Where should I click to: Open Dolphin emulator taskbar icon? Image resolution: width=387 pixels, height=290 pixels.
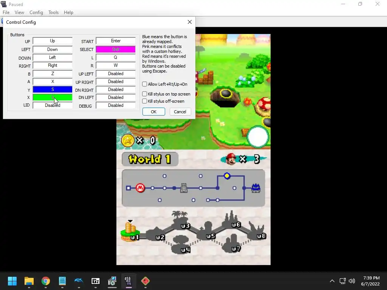(x=79, y=281)
